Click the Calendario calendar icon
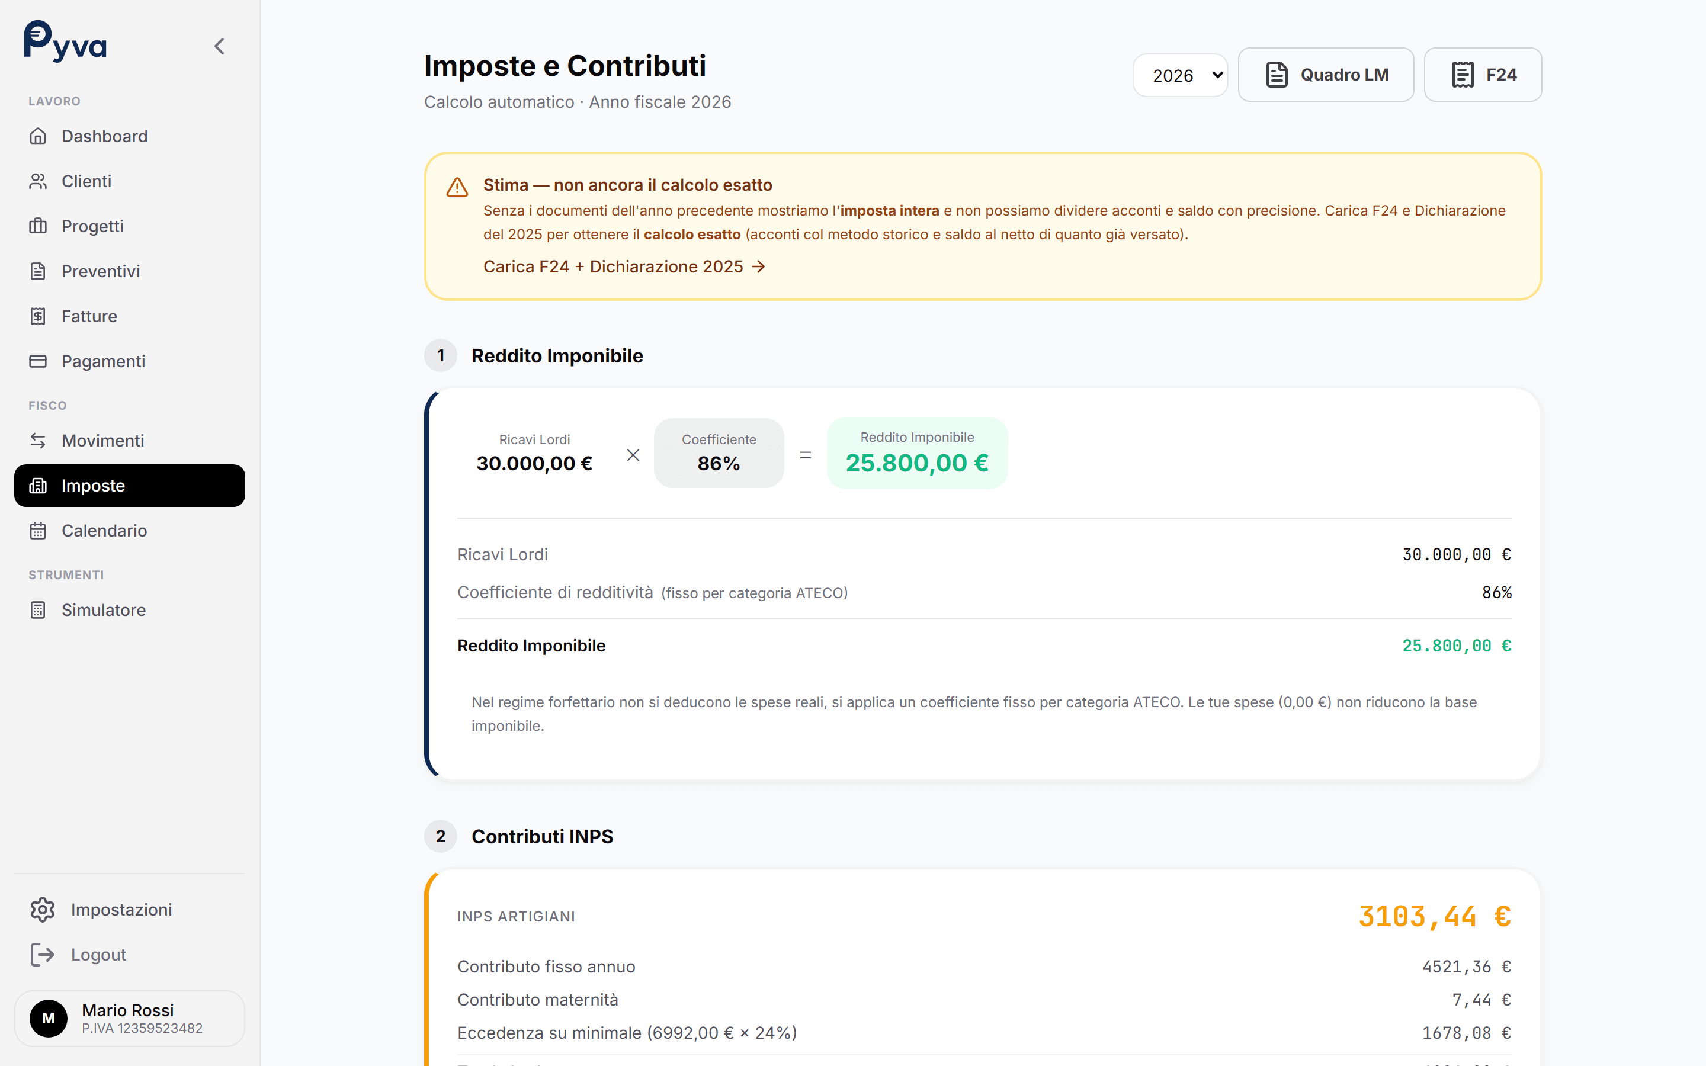The image size is (1706, 1066). click(x=38, y=531)
